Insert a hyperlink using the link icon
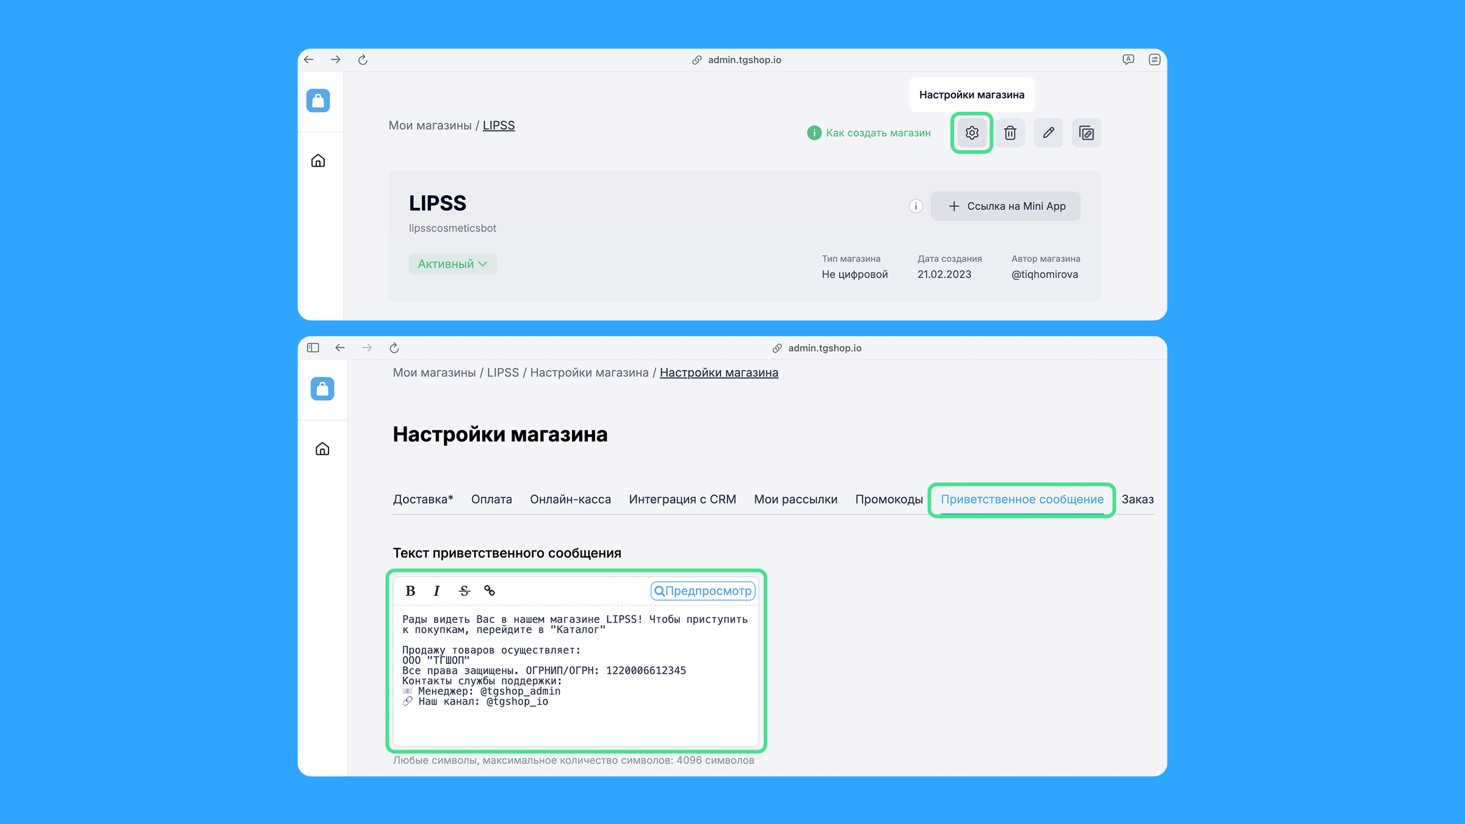 [490, 591]
